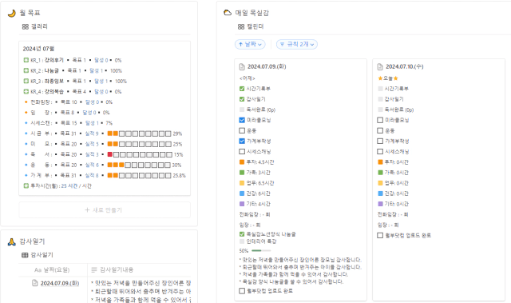The width and height of the screenshot is (511, 303).
Task: Click the red progress bar in the 15% row
Action: coord(140,154)
